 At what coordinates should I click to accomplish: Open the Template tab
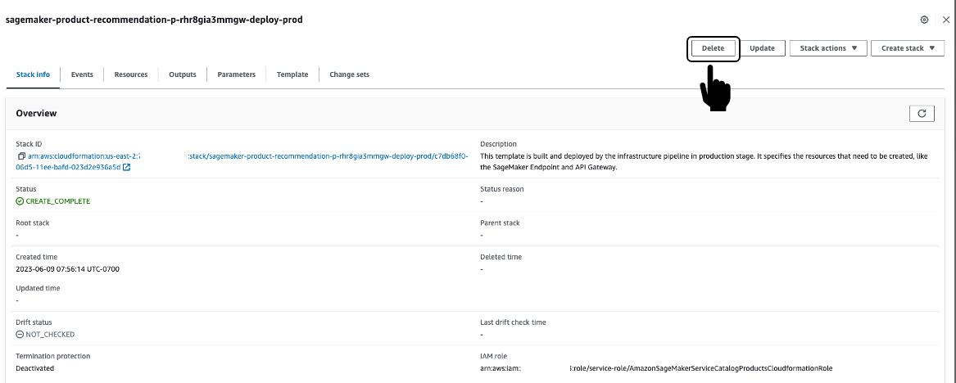click(x=292, y=74)
